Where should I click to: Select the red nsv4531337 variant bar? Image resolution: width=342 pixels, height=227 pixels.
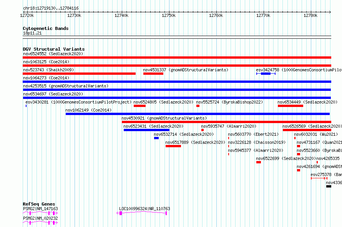pyautogui.click(x=153, y=74)
